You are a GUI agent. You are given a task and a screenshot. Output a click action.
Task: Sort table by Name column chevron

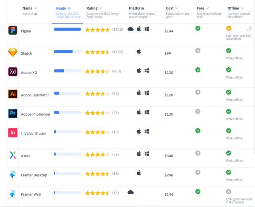(36, 8)
